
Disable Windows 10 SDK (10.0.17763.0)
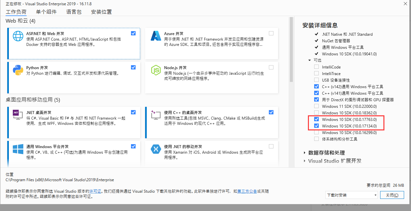pyautogui.click(x=316, y=119)
